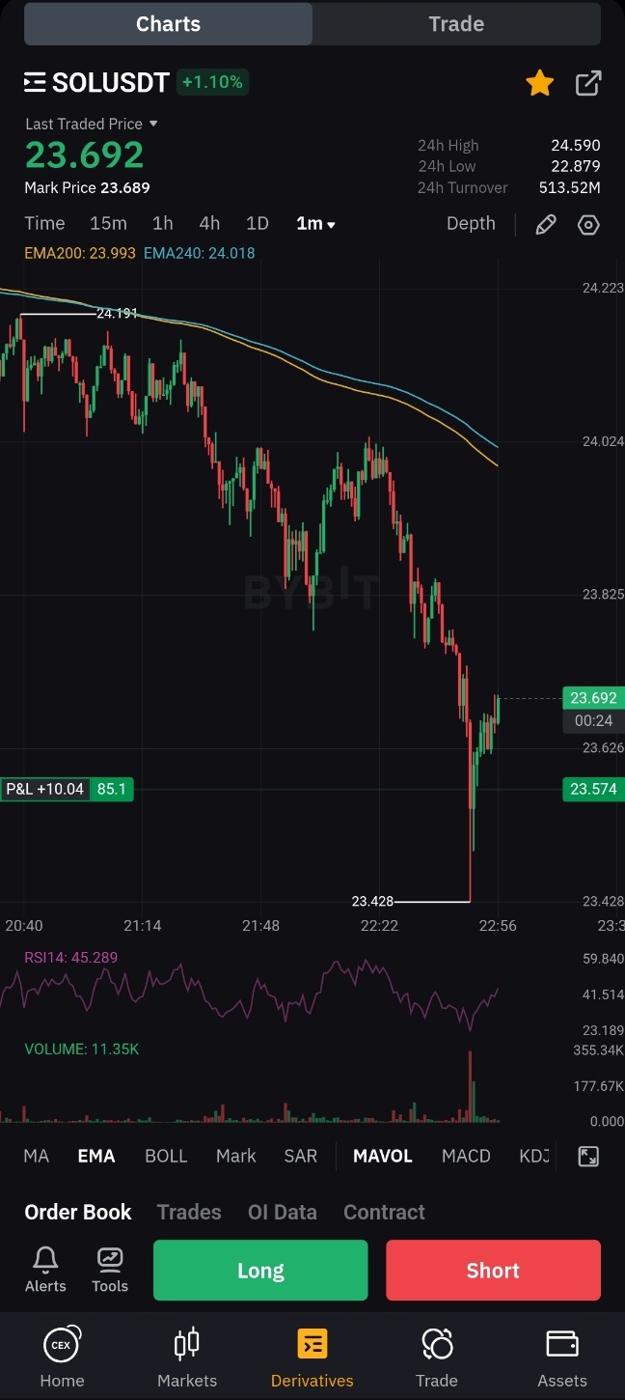Open the chart drawing pencil tool

[x=546, y=224]
